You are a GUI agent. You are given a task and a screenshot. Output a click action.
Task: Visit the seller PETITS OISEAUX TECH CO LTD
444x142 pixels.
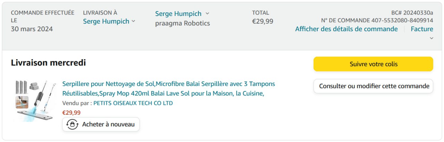pyautogui.click(x=133, y=103)
